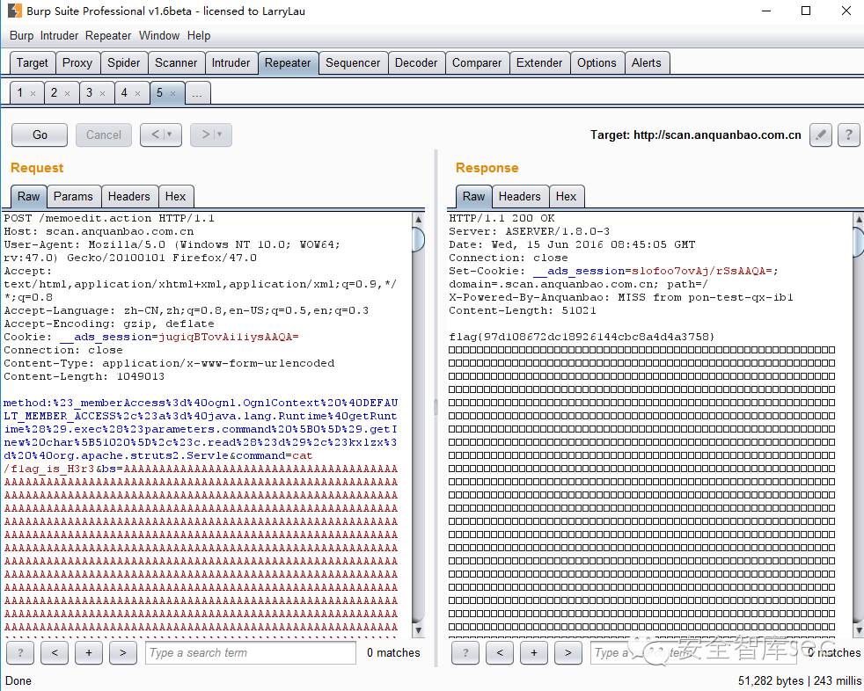
Task: Switch to the Proxy tab
Action: [77, 62]
